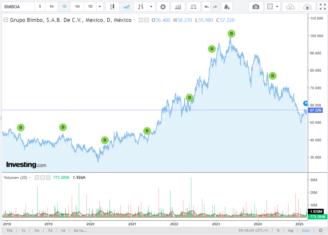
Task: Click the 30M volume axis label
Action: pos(314,180)
